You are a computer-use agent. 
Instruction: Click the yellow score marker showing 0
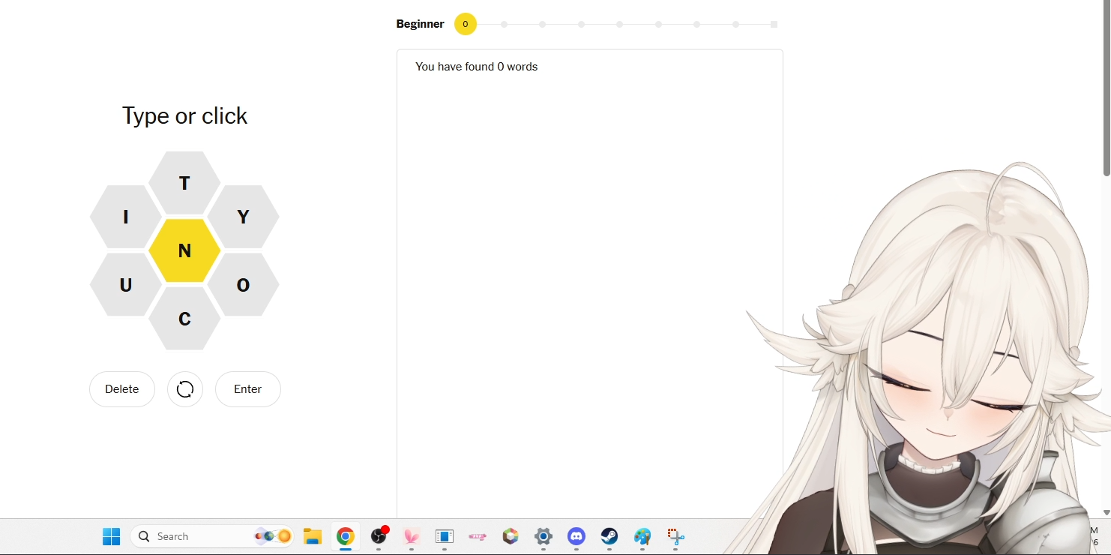point(465,24)
